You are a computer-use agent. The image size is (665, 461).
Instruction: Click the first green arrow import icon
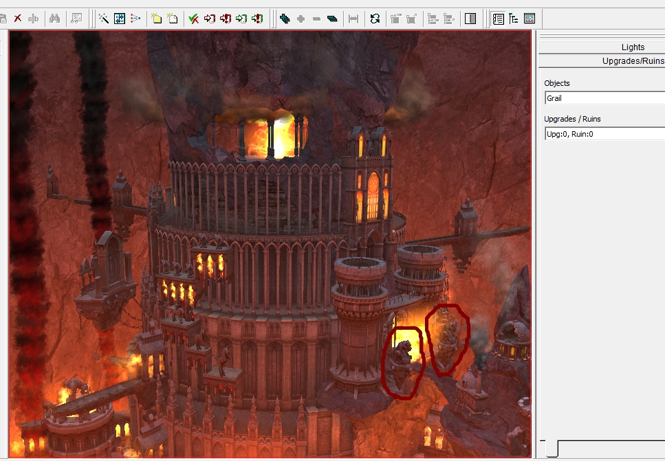(241, 19)
